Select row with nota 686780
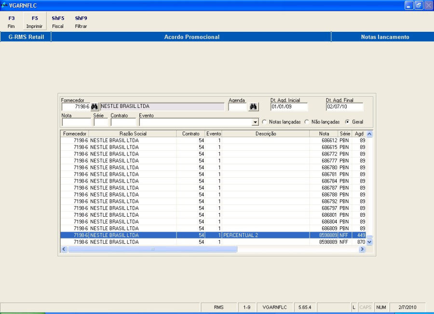This screenshot has height=314, width=434. click(x=213, y=168)
